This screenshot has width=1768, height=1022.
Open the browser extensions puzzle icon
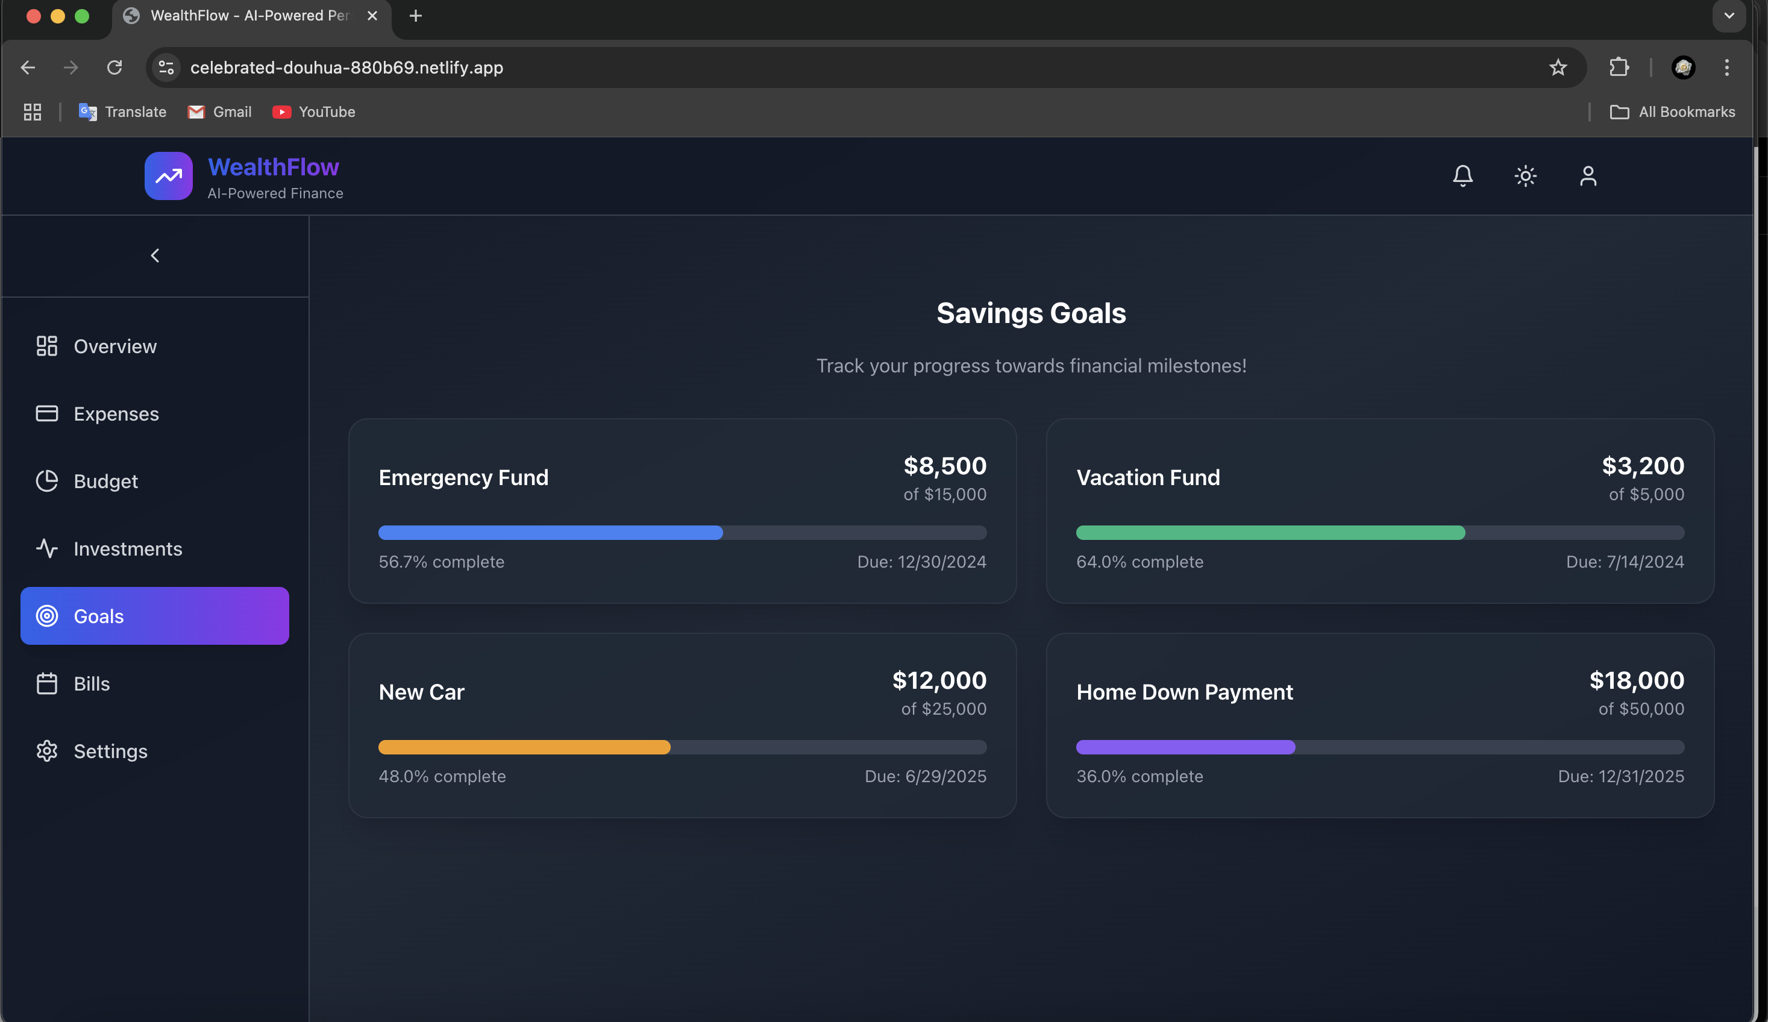pos(1619,67)
